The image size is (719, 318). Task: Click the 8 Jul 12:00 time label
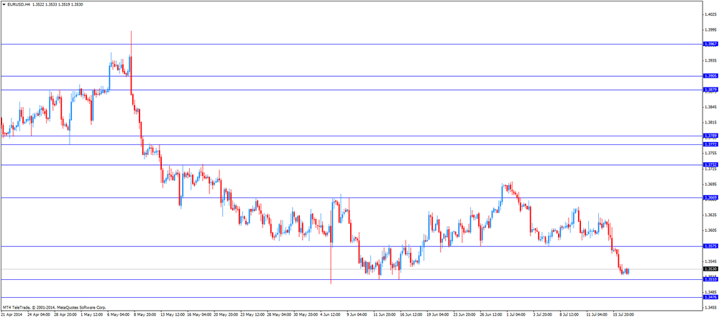(x=570, y=315)
